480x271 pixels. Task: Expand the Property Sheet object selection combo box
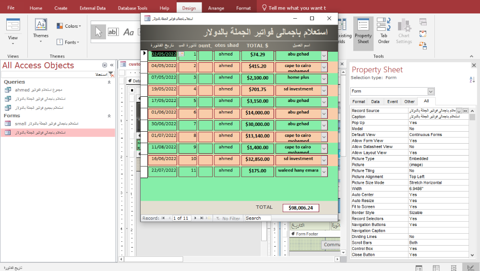click(431, 91)
